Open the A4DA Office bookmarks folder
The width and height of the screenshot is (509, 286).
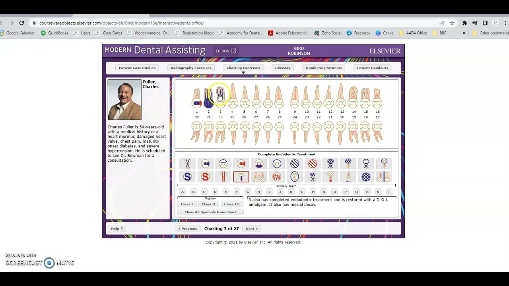[413, 33]
